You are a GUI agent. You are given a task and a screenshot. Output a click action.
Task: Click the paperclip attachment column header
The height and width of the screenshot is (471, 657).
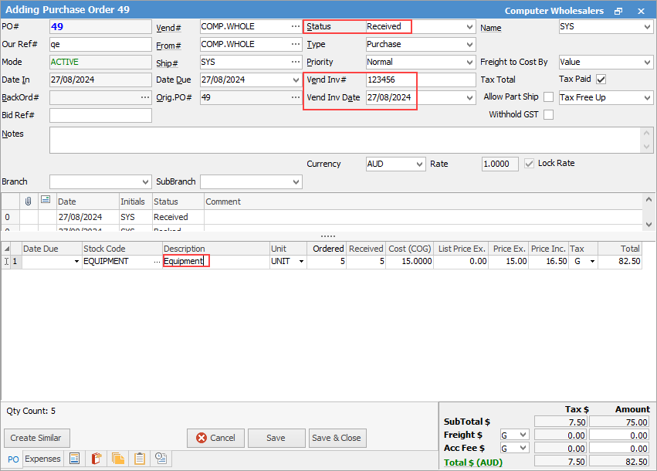(29, 201)
